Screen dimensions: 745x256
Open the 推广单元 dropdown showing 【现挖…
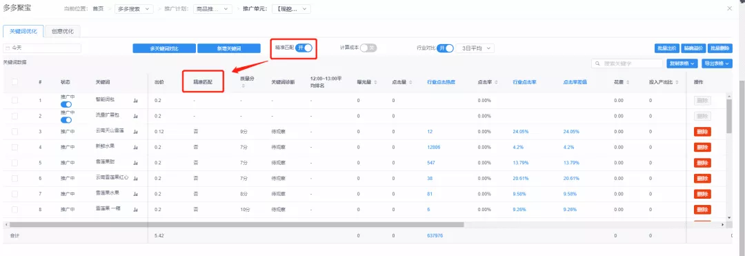tap(291, 8)
